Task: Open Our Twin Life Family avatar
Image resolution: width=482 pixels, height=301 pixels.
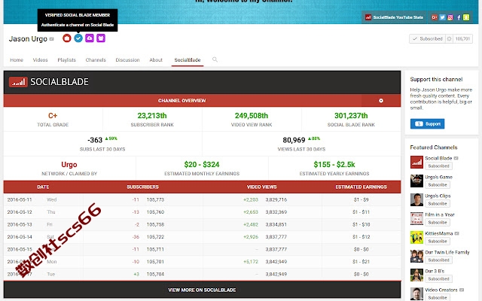Action: click(x=416, y=256)
